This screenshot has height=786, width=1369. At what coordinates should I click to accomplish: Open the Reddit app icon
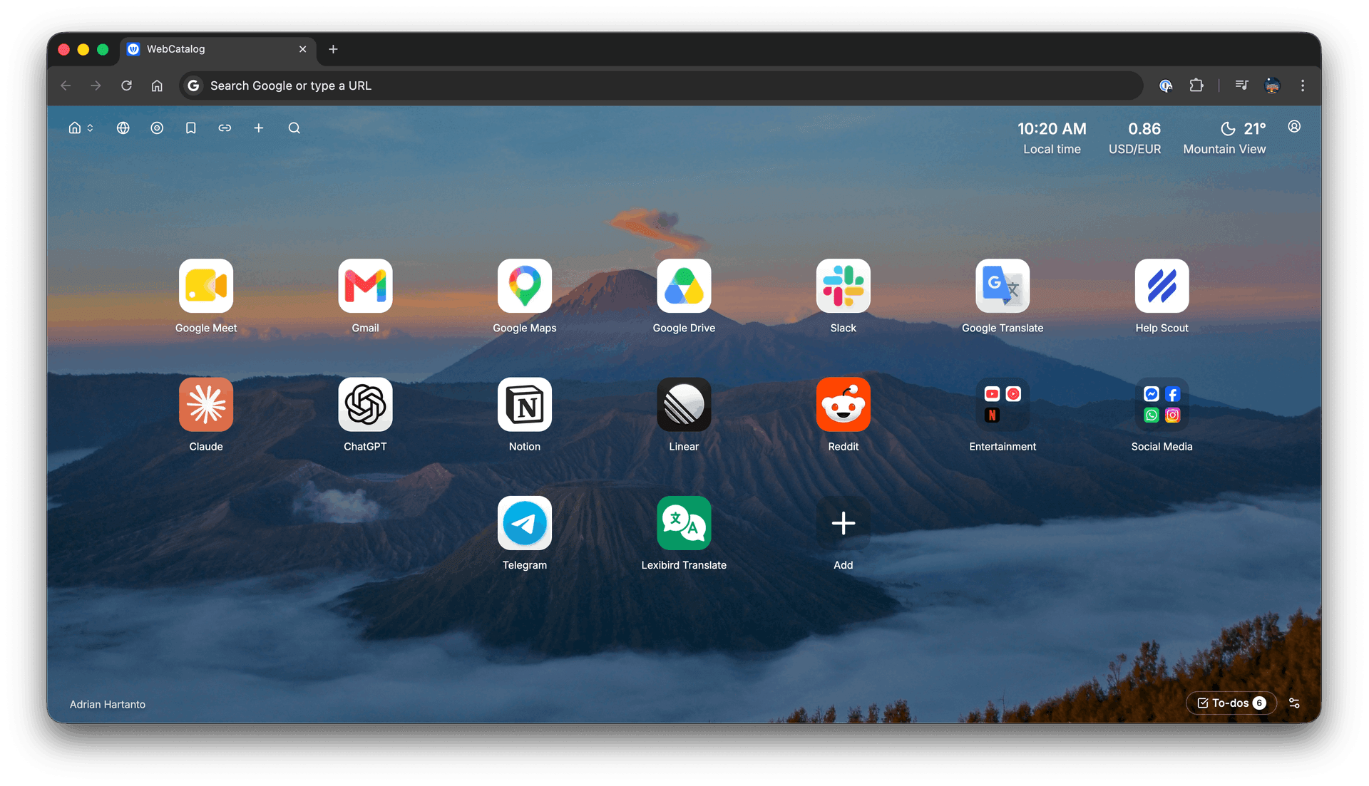[x=844, y=404]
